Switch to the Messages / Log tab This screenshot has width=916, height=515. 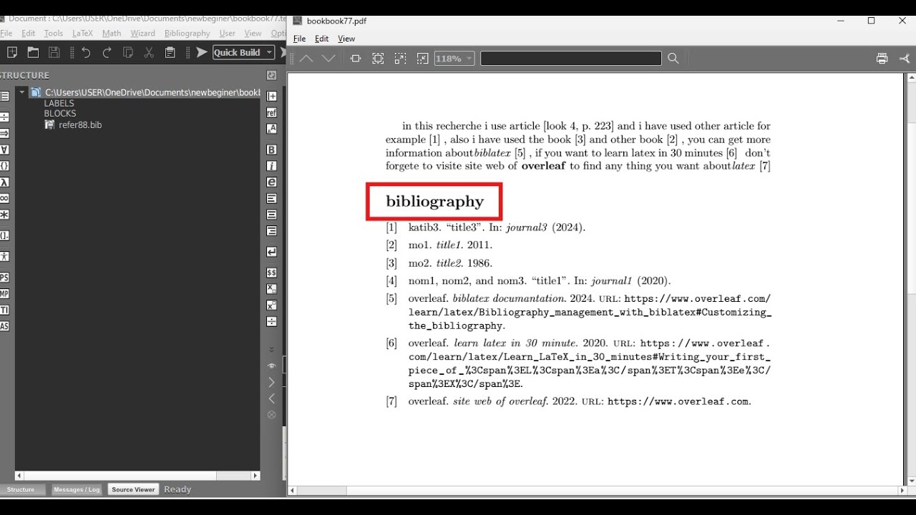[77, 489]
